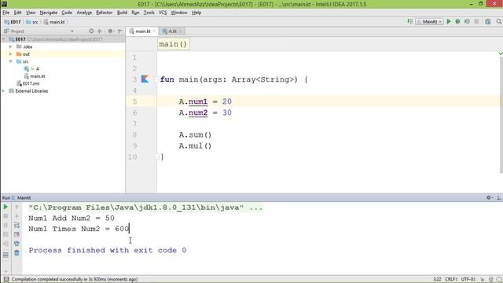Screen dimensions: 503x283
Task: Expand External Libraries node
Action: click(x=3, y=91)
